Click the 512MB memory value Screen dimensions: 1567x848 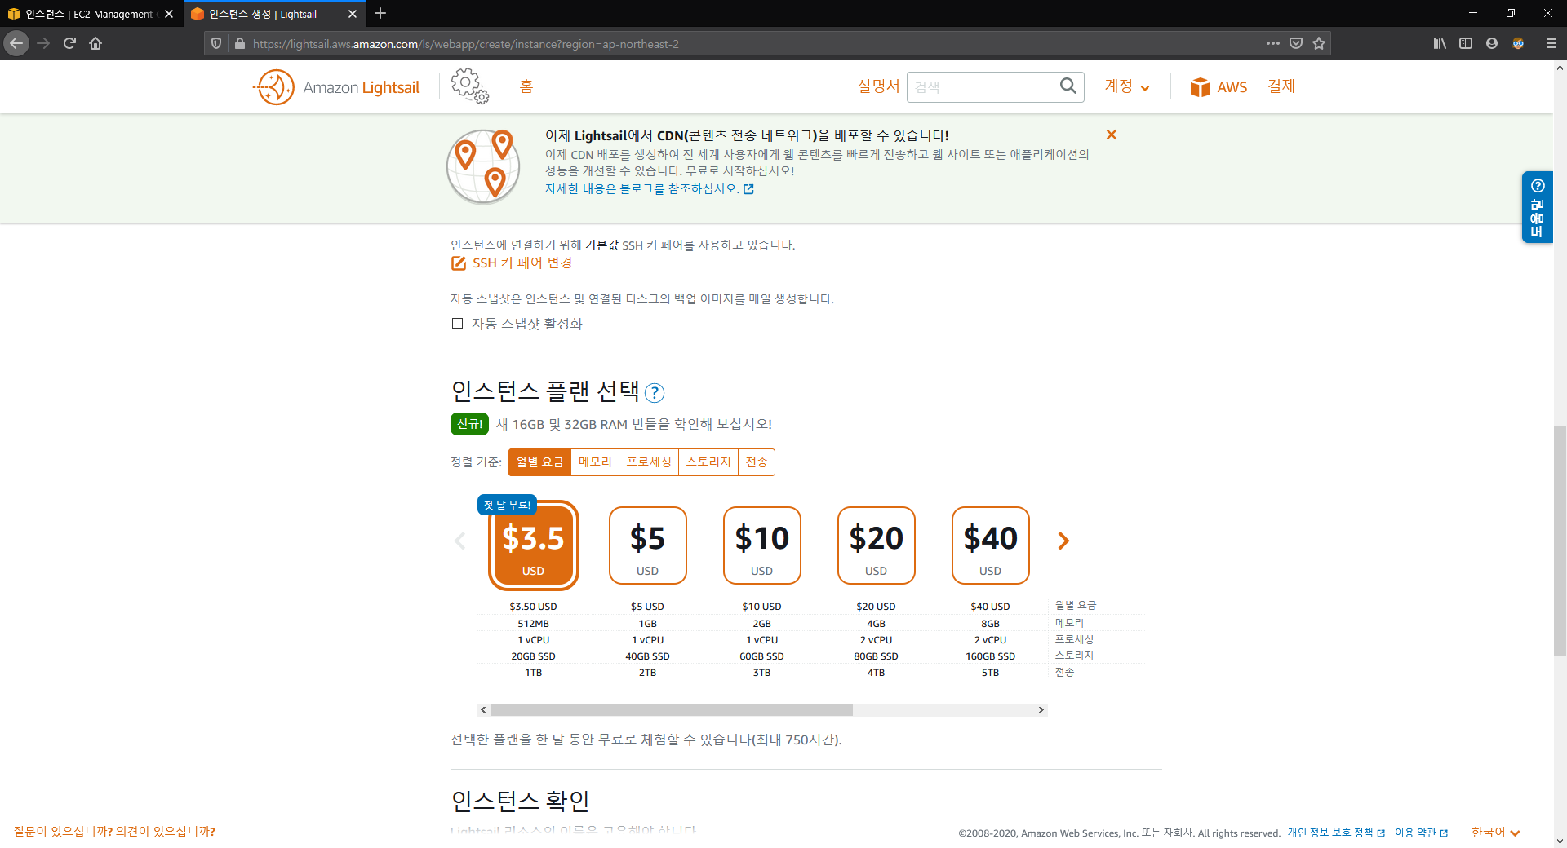[x=533, y=624]
